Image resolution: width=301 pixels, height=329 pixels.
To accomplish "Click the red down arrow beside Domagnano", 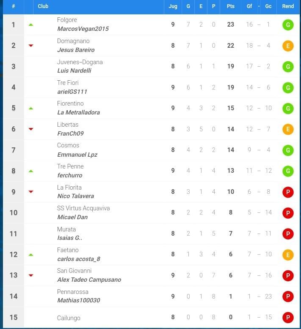I will [31, 46].
